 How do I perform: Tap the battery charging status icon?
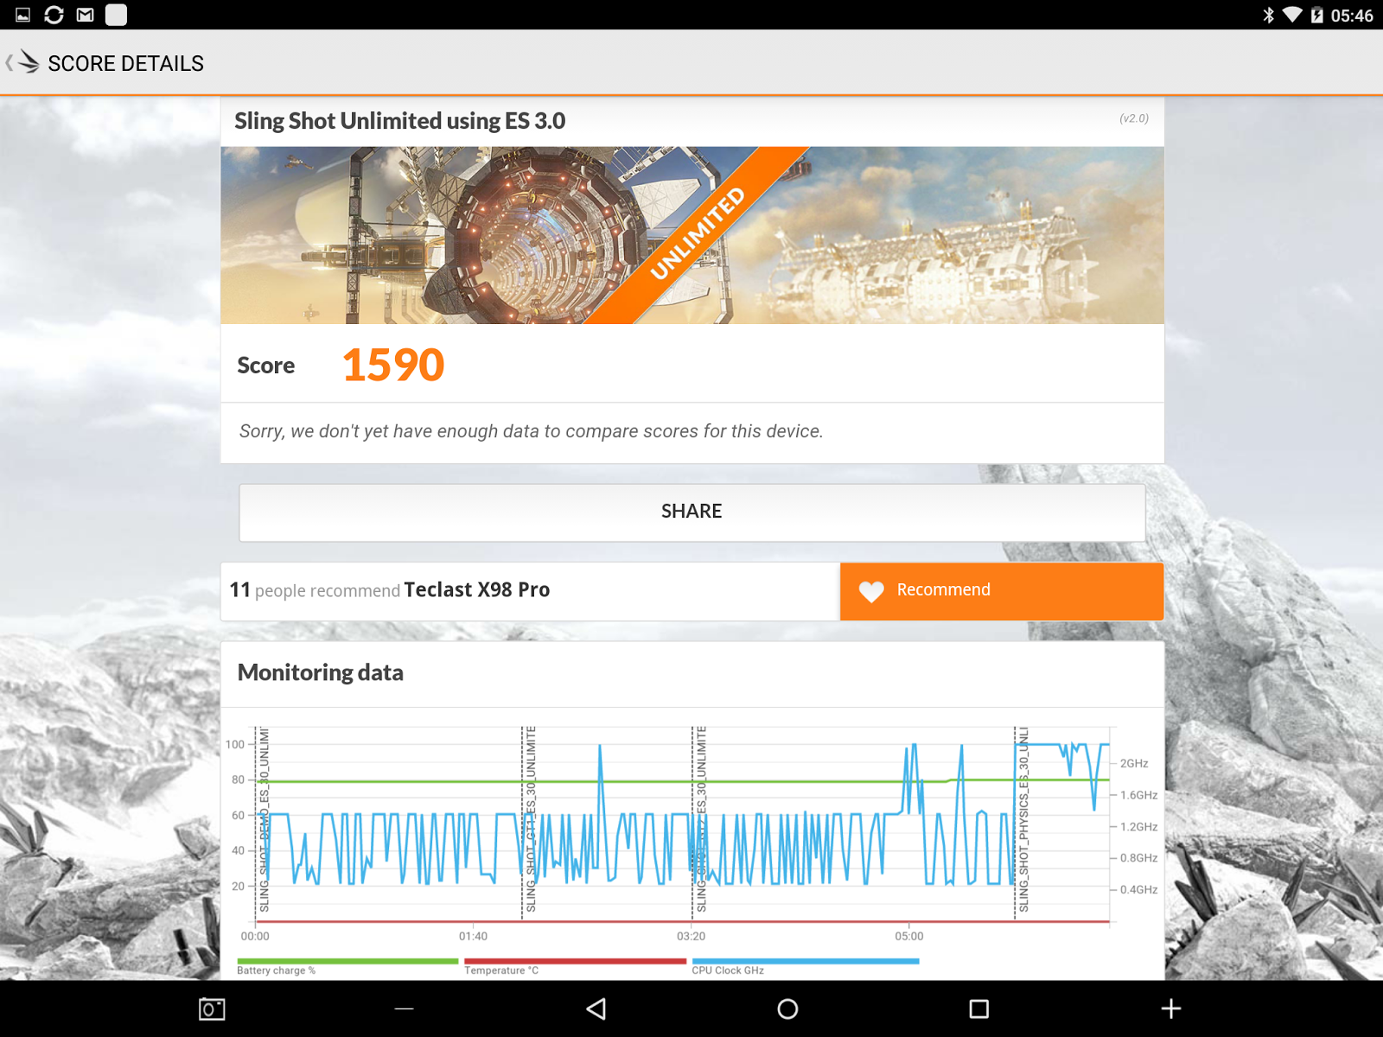1316,15
